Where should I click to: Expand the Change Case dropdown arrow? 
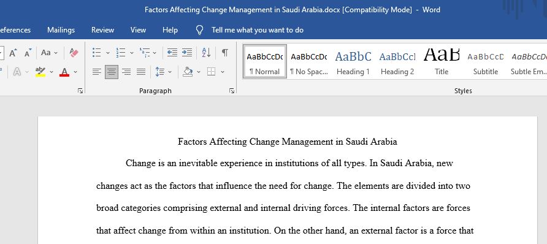56,53
